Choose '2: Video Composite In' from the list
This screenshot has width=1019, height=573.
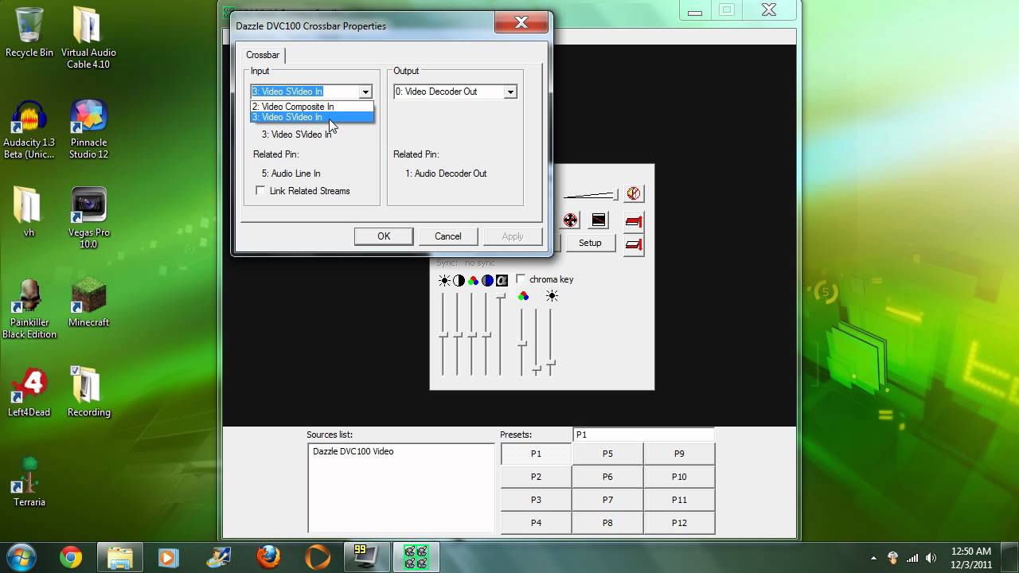(312, 107)
